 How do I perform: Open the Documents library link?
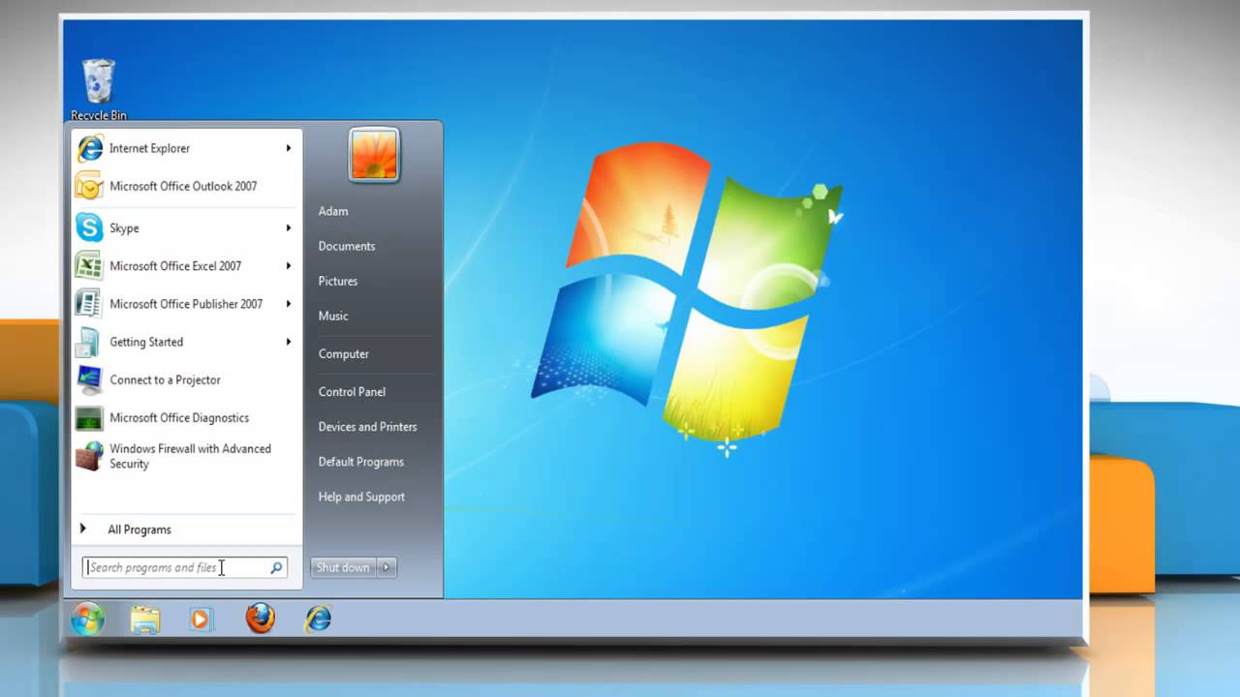pos(347,246)
